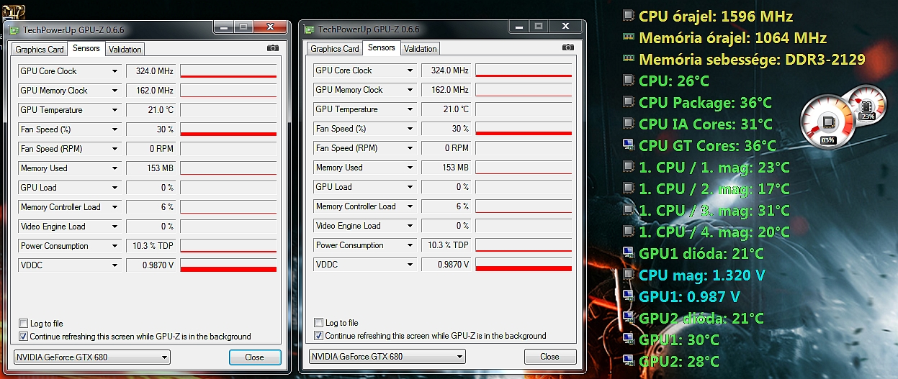
Task: Open GPU Core Clock dropdown in left window
Action: (115, 71)
